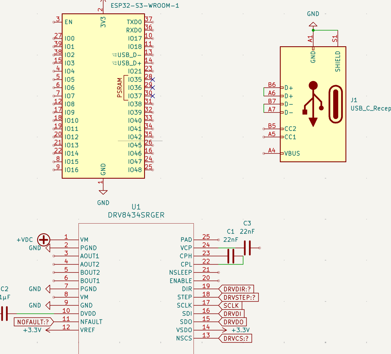Click the DRVSTEP:? label on pin 18
This screenshot has height=354, width=391.
pyautogui.click(x=239, y=297)
